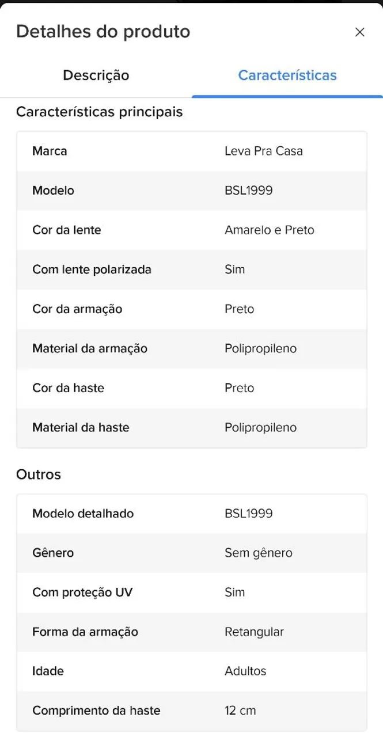The image size is (383, 737).
Task: Click the Modelo detalhado row
Action: pos(192,514)
